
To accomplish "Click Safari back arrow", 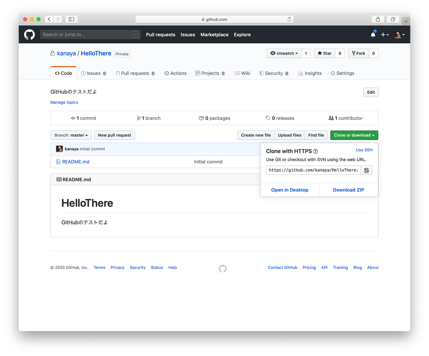I will (x=49, y=19).
